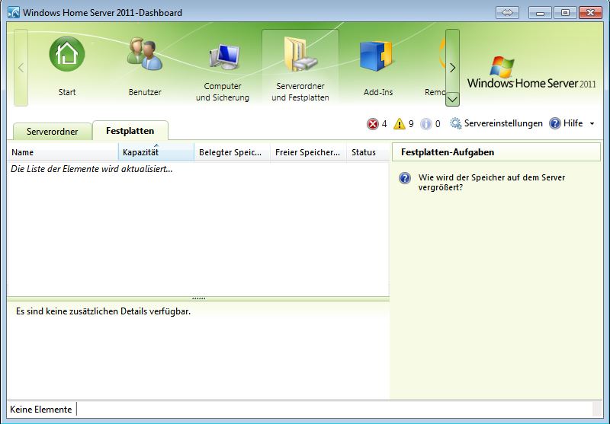Select the Festplatten tab
The height and width of the screenshot is (424, 610).
130,131
